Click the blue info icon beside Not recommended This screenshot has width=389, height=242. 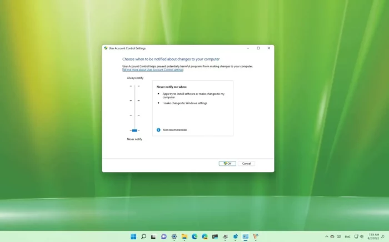pyautogui.click(x=158, y=130)
